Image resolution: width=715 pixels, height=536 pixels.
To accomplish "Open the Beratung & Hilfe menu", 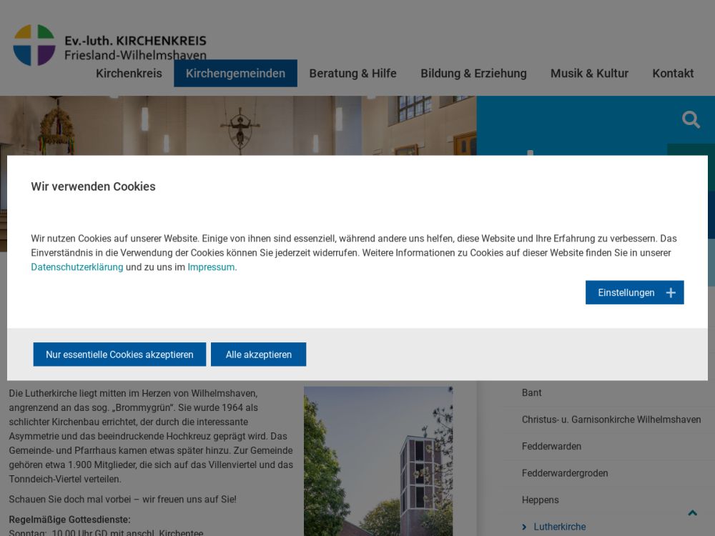I will [352, 74].
